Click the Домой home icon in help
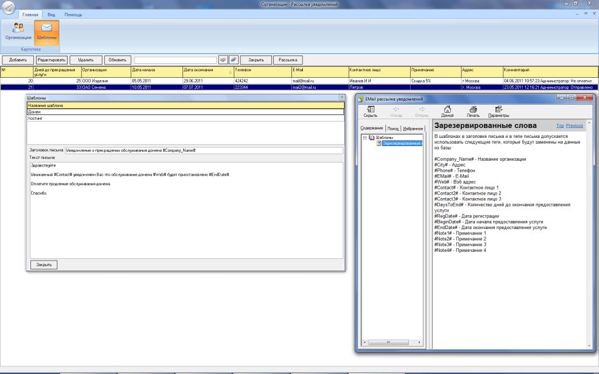Viewport: 599px width, 374px height. [x=447, y=112]
